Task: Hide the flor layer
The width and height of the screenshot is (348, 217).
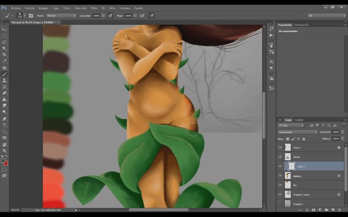Action: tap(280, 185)
